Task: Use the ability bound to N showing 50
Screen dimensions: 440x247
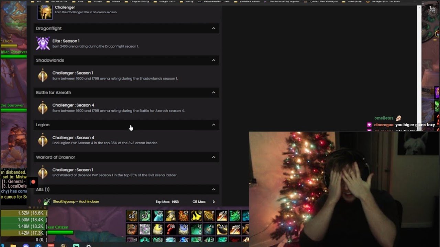Action: [x=145, y=216]
